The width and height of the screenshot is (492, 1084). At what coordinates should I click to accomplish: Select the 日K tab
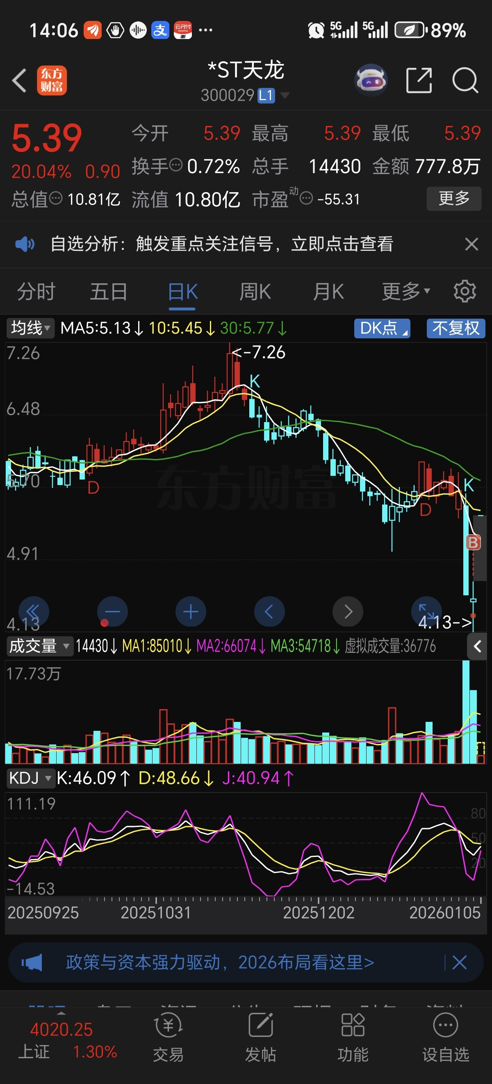click(x=183, y=291)
